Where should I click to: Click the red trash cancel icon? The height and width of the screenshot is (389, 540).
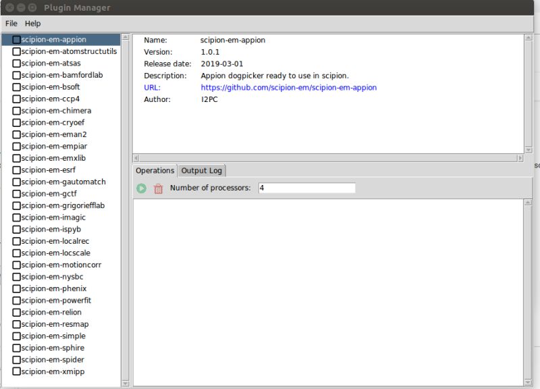tap(158, 188)
